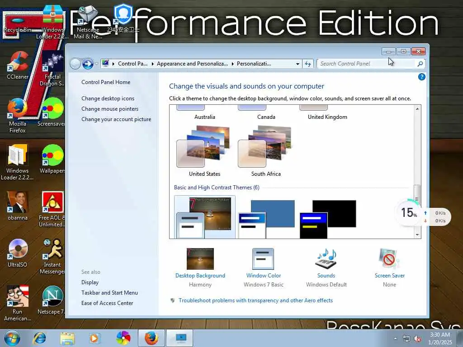The image size is (463, 347).
Task: Select the Performance Edition basic theme
Action: point(205,217)
